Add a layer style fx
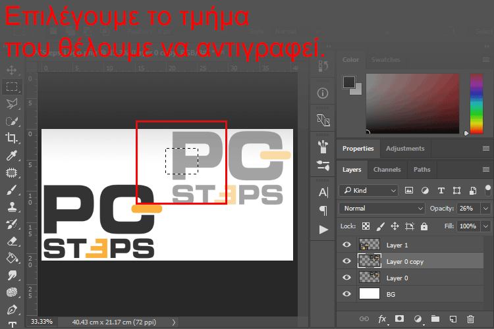Image resolution: width=494 pixels, height=329 pixels. coord(382,319)
